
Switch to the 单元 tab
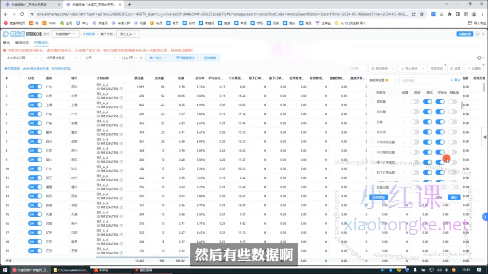tap(6, 43)
